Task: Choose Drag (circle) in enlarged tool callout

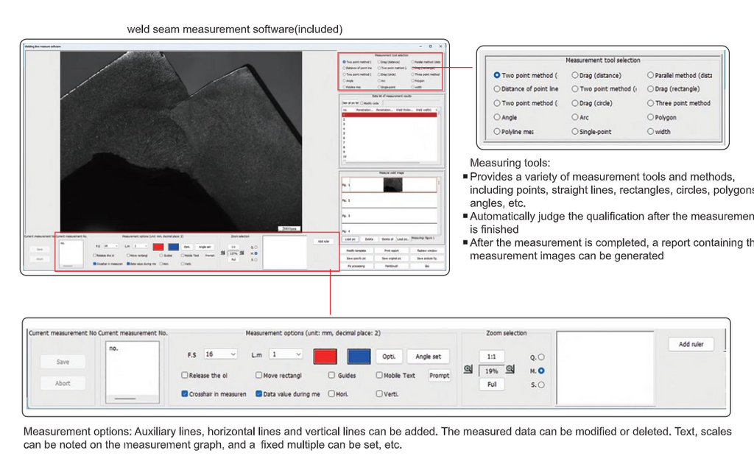Action: tap(574, 103)
